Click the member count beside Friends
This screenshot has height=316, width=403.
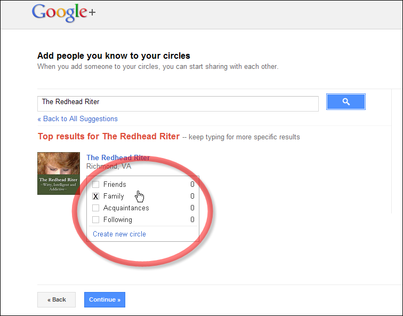[192, 185]
